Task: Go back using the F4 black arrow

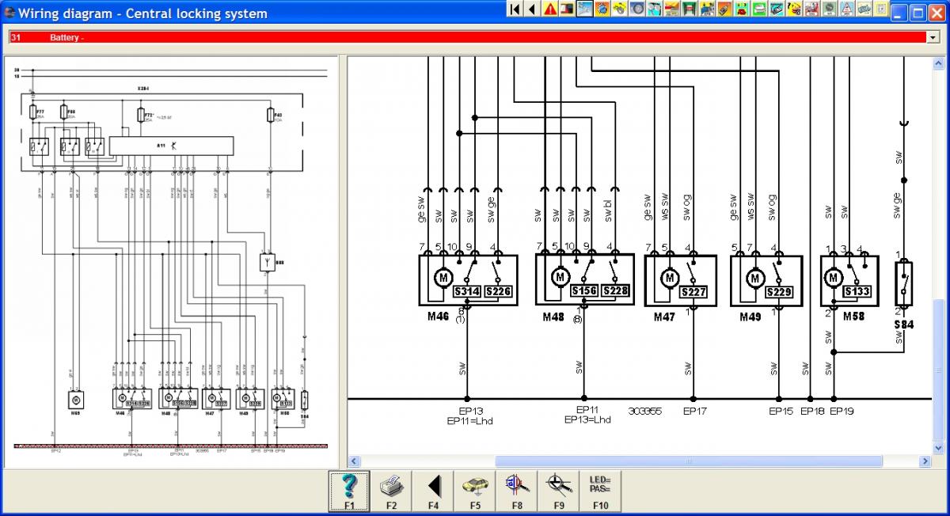Action: (433, 491)
